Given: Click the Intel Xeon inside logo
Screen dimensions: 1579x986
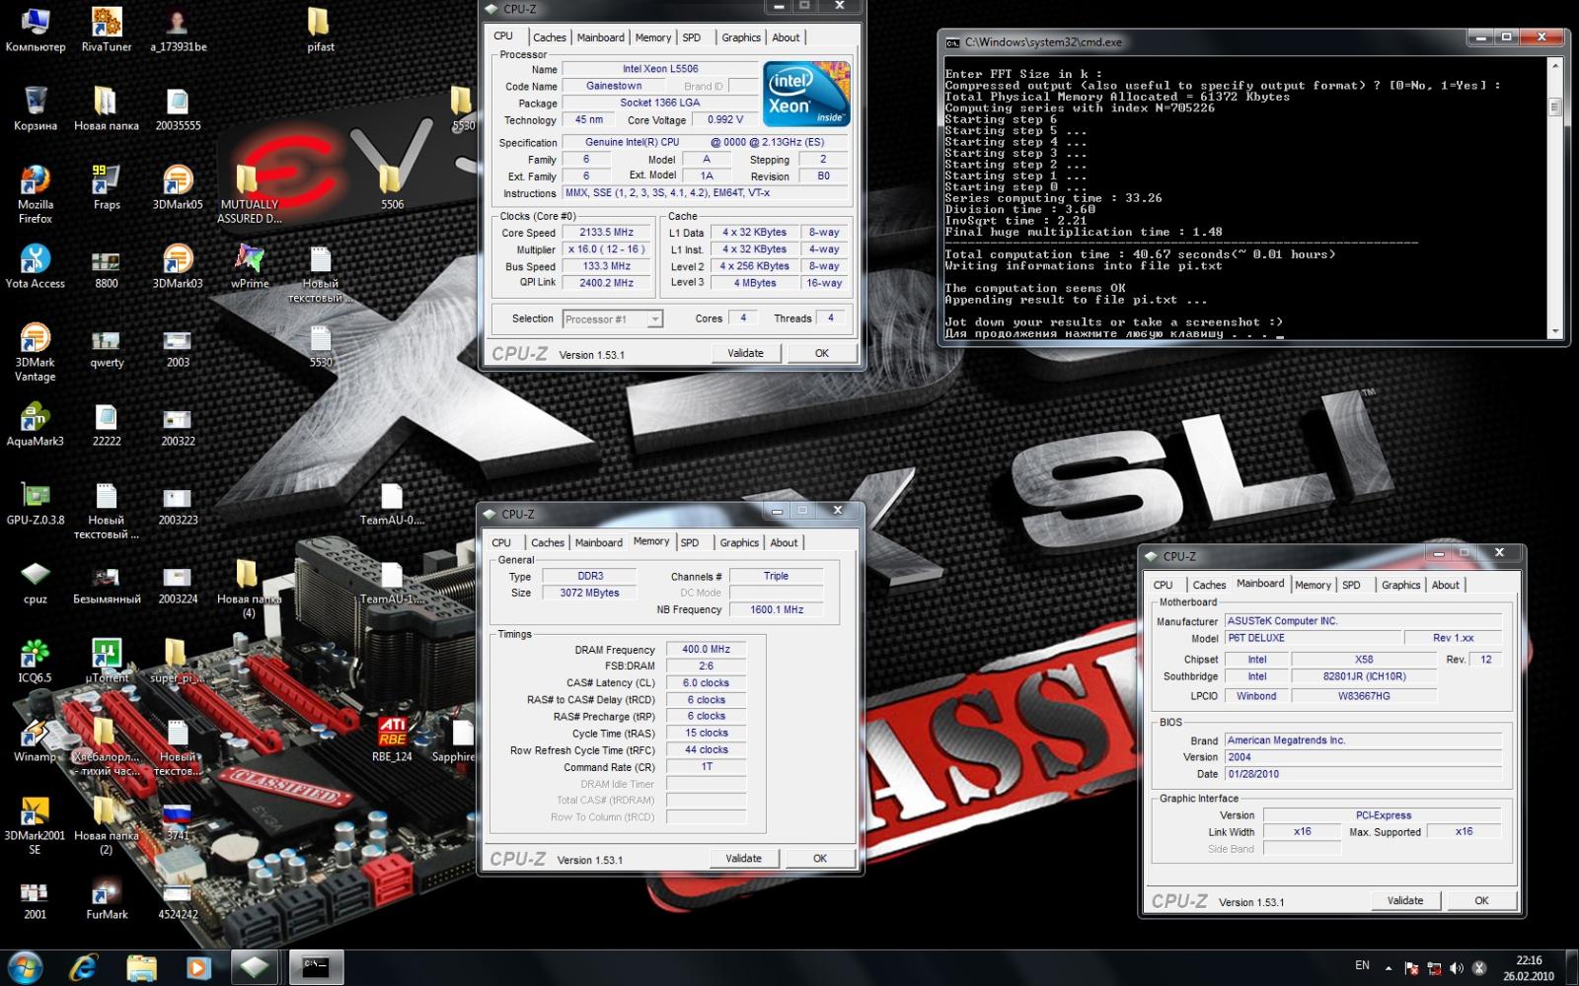Looking at the screenshot, I should click(806, 94).
